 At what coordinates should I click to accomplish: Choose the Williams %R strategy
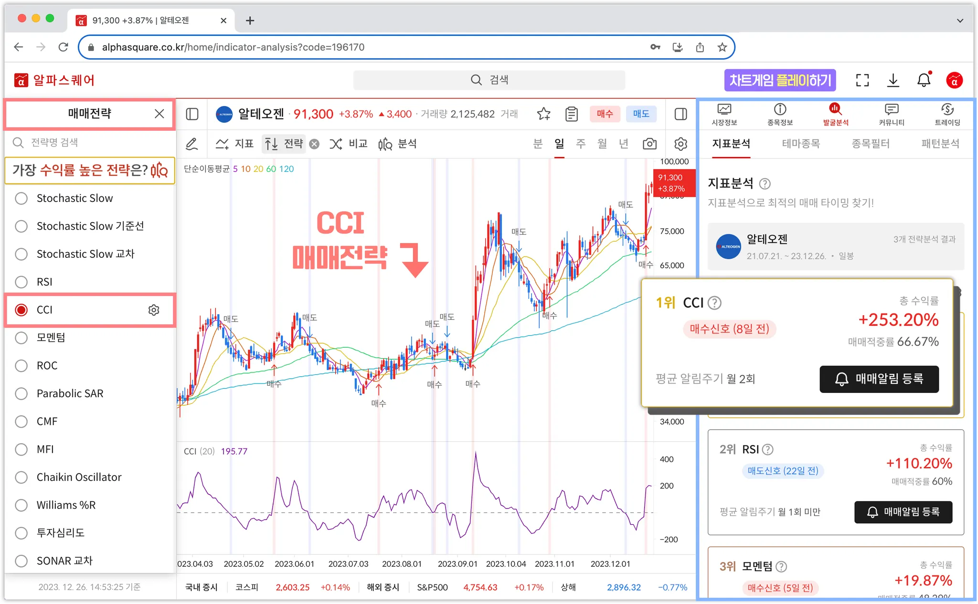click(21, 505)
